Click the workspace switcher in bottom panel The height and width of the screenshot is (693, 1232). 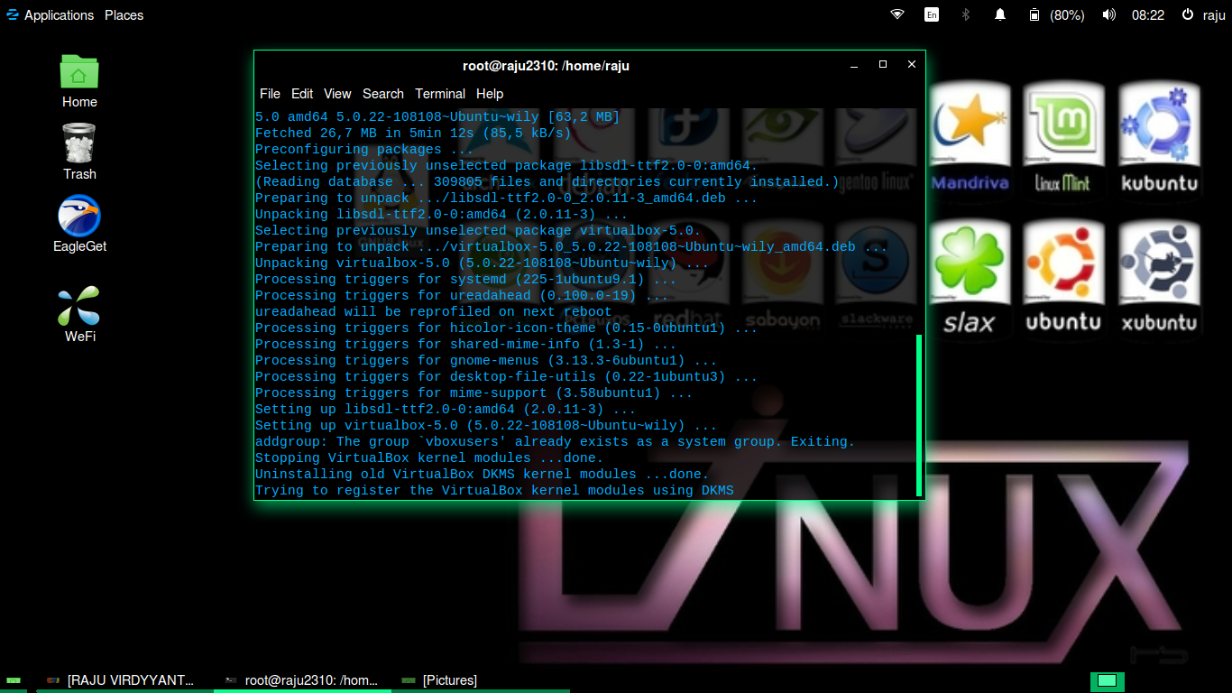(x=1108, y=680)
